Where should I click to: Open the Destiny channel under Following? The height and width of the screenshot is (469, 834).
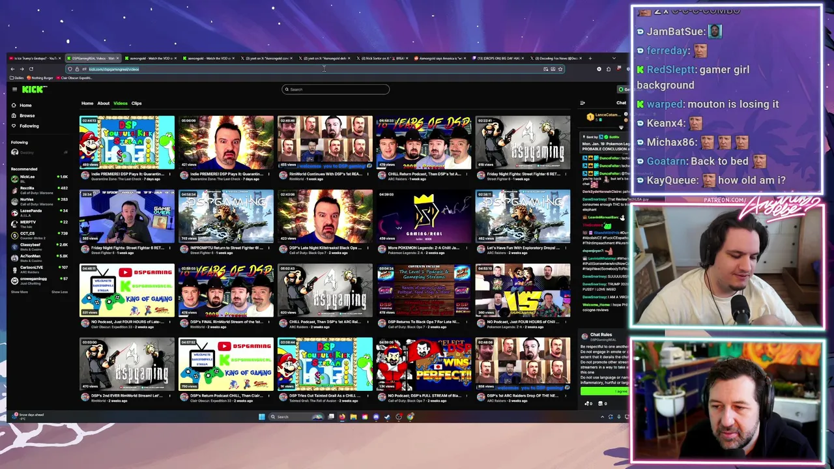40,152
